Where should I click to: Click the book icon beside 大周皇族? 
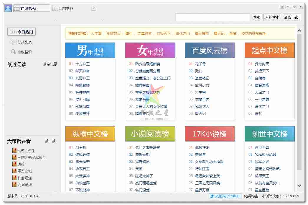pos(14,185)
